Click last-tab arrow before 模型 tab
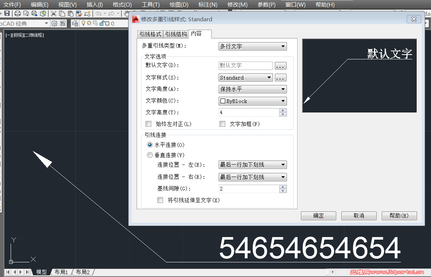 coord(27,272)
